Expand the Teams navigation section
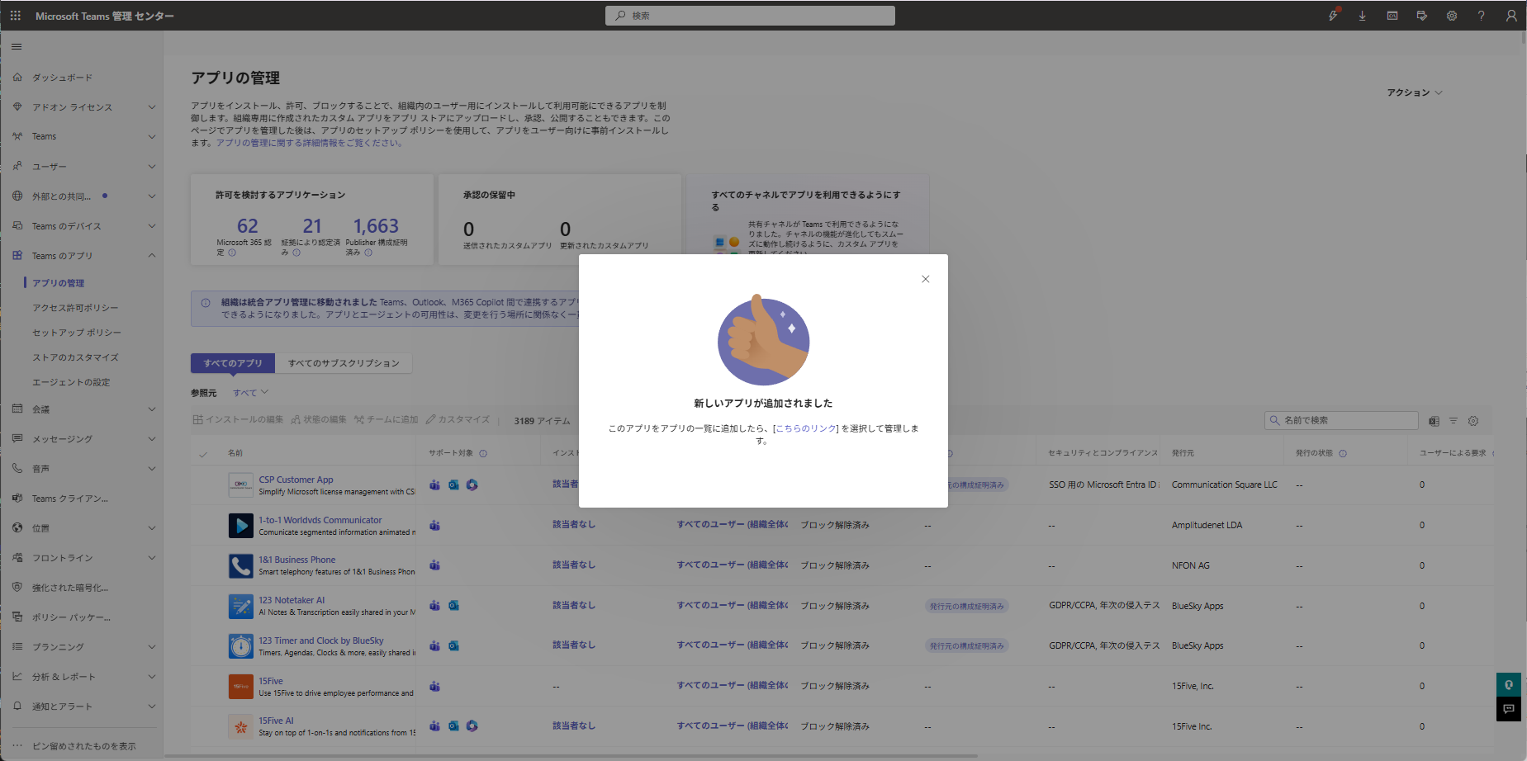The image size is (1527, 761). [x=152, y=137]
